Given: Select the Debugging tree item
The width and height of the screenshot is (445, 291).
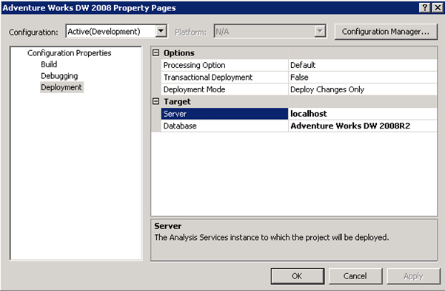Looking at the screenshot, I should point(59,76).
